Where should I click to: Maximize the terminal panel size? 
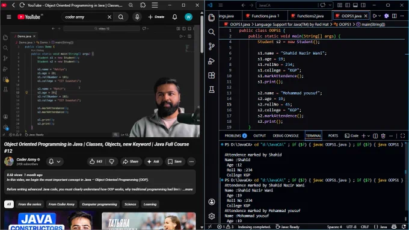click(x=403, y=135)
